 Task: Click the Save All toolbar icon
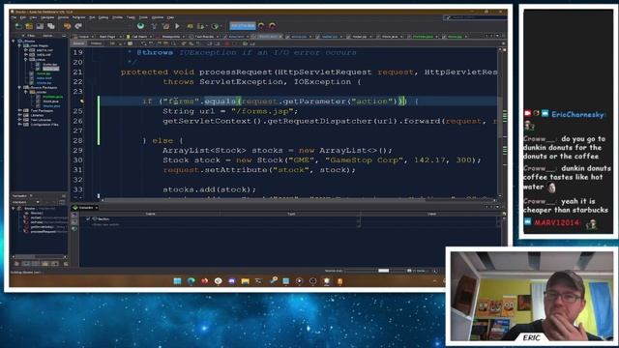51,26
